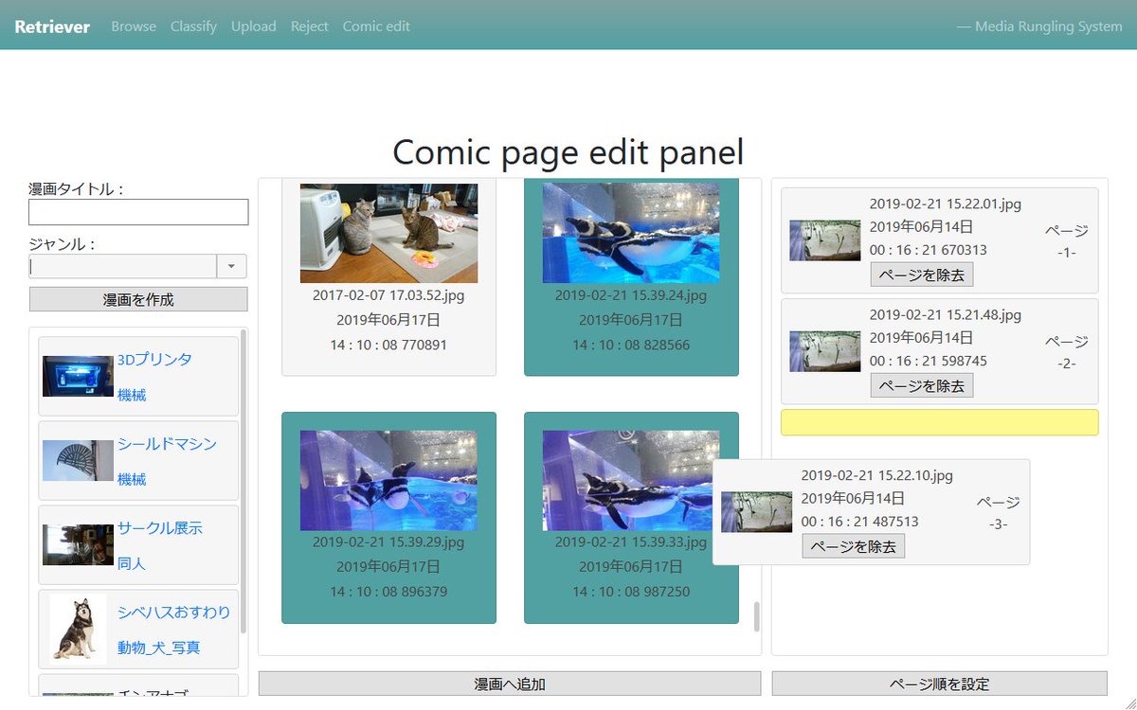
Task: Open the サークル展示 comic link
Action: (x=160, y=528)
